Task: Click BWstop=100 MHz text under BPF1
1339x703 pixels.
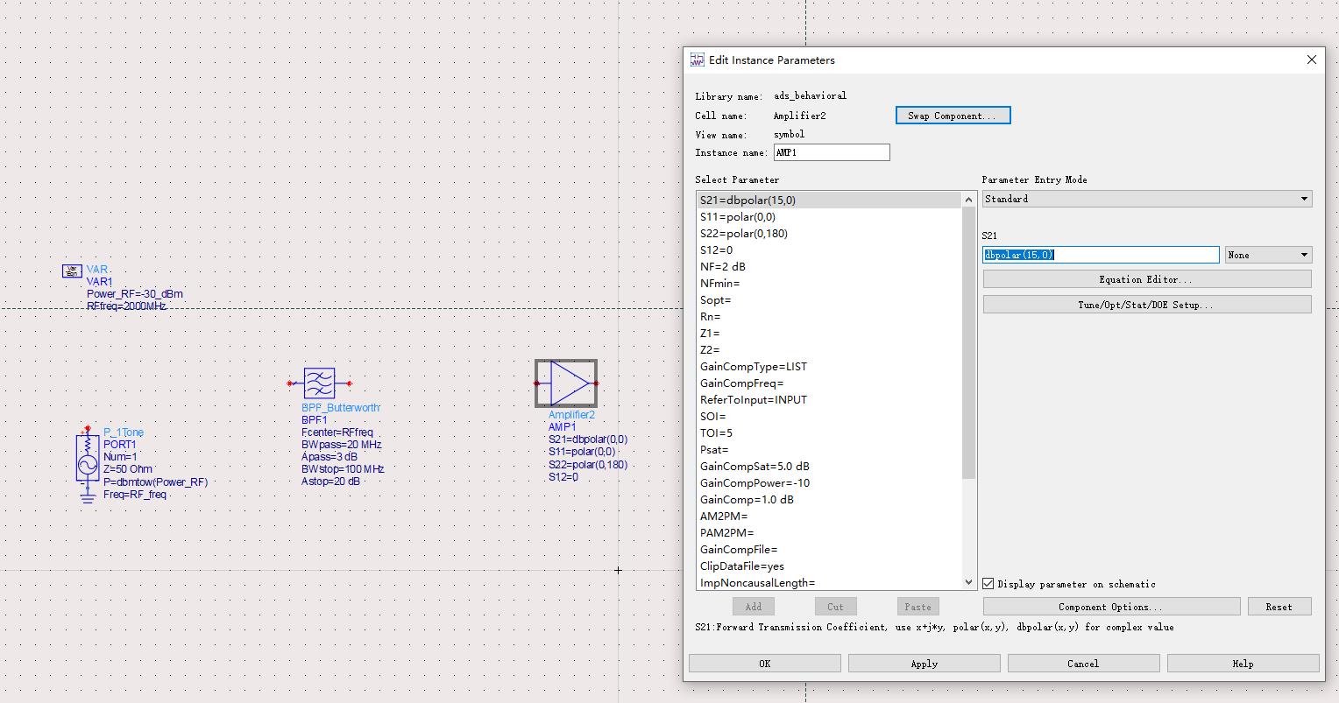Action: click(x=343, y=469)
